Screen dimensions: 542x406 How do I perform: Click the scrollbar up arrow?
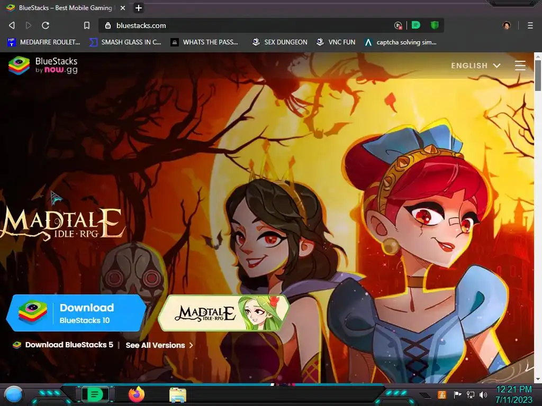point(538,56)
